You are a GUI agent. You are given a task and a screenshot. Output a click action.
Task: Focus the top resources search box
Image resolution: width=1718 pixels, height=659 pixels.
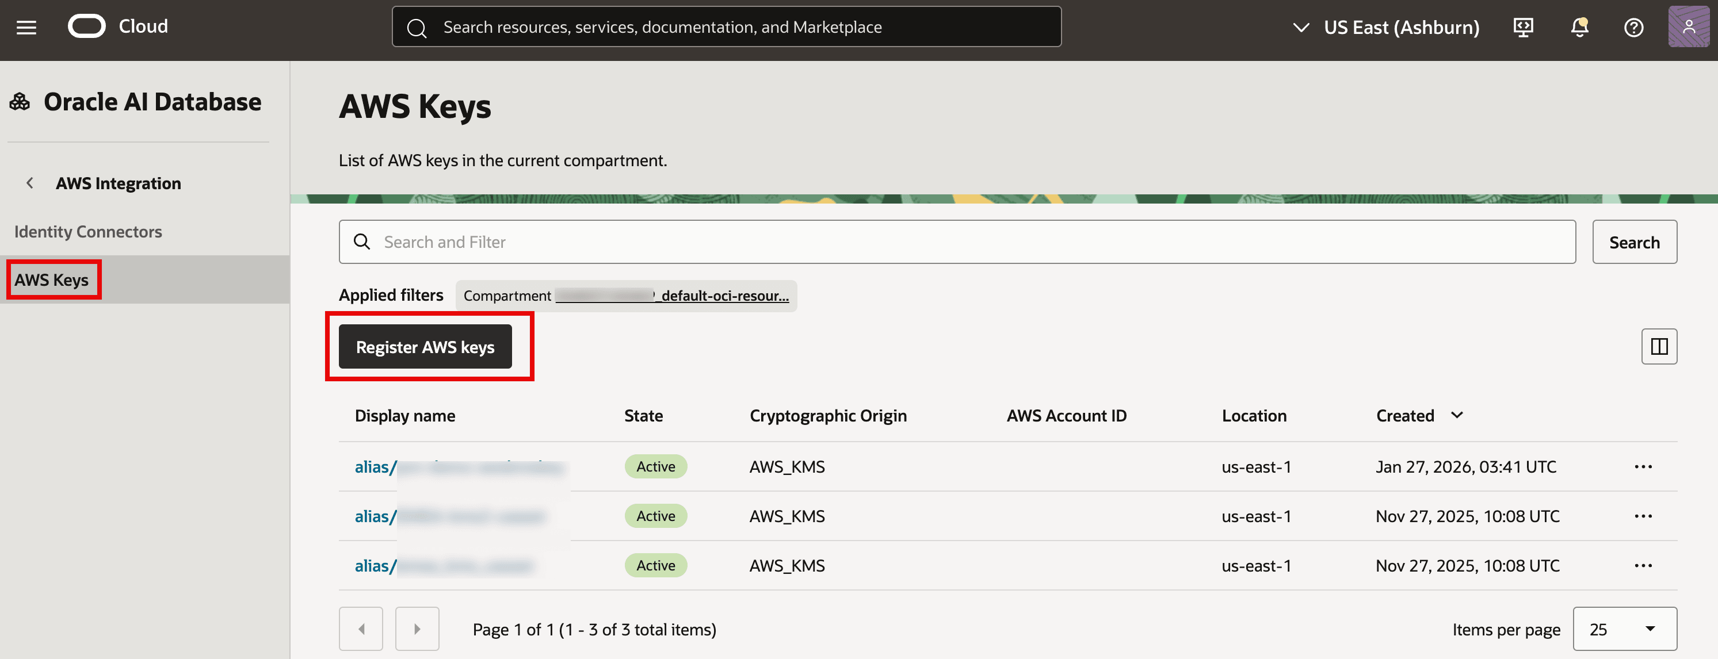click(726, 28)
